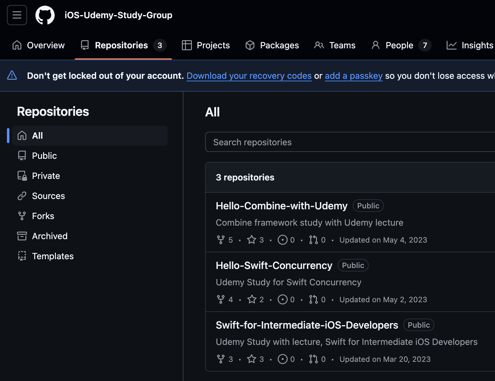
Task: Click the Archived box icon in sidebar
Action: click(x=22, y=236)
